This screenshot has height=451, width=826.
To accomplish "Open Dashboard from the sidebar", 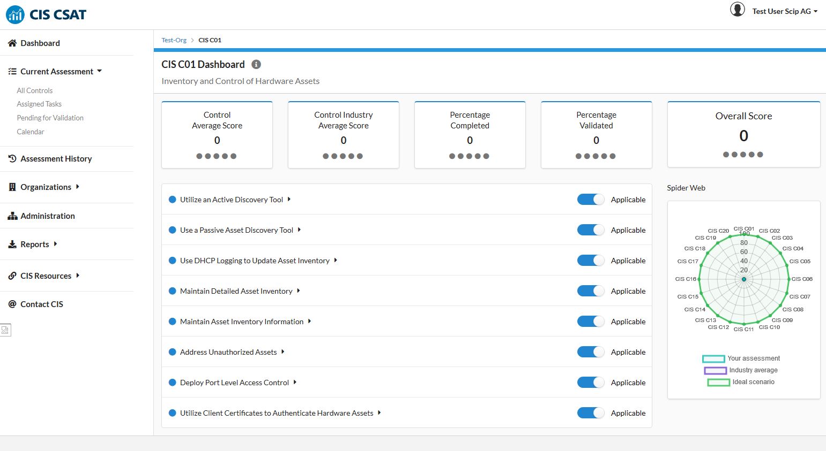I will pyautogui.click(x=40, y=43).
